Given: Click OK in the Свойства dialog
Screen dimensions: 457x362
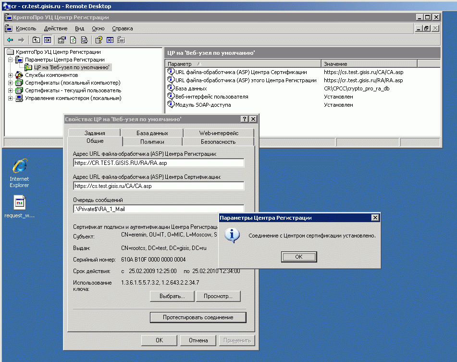Looking at the screenshot, I should point(159,340).
